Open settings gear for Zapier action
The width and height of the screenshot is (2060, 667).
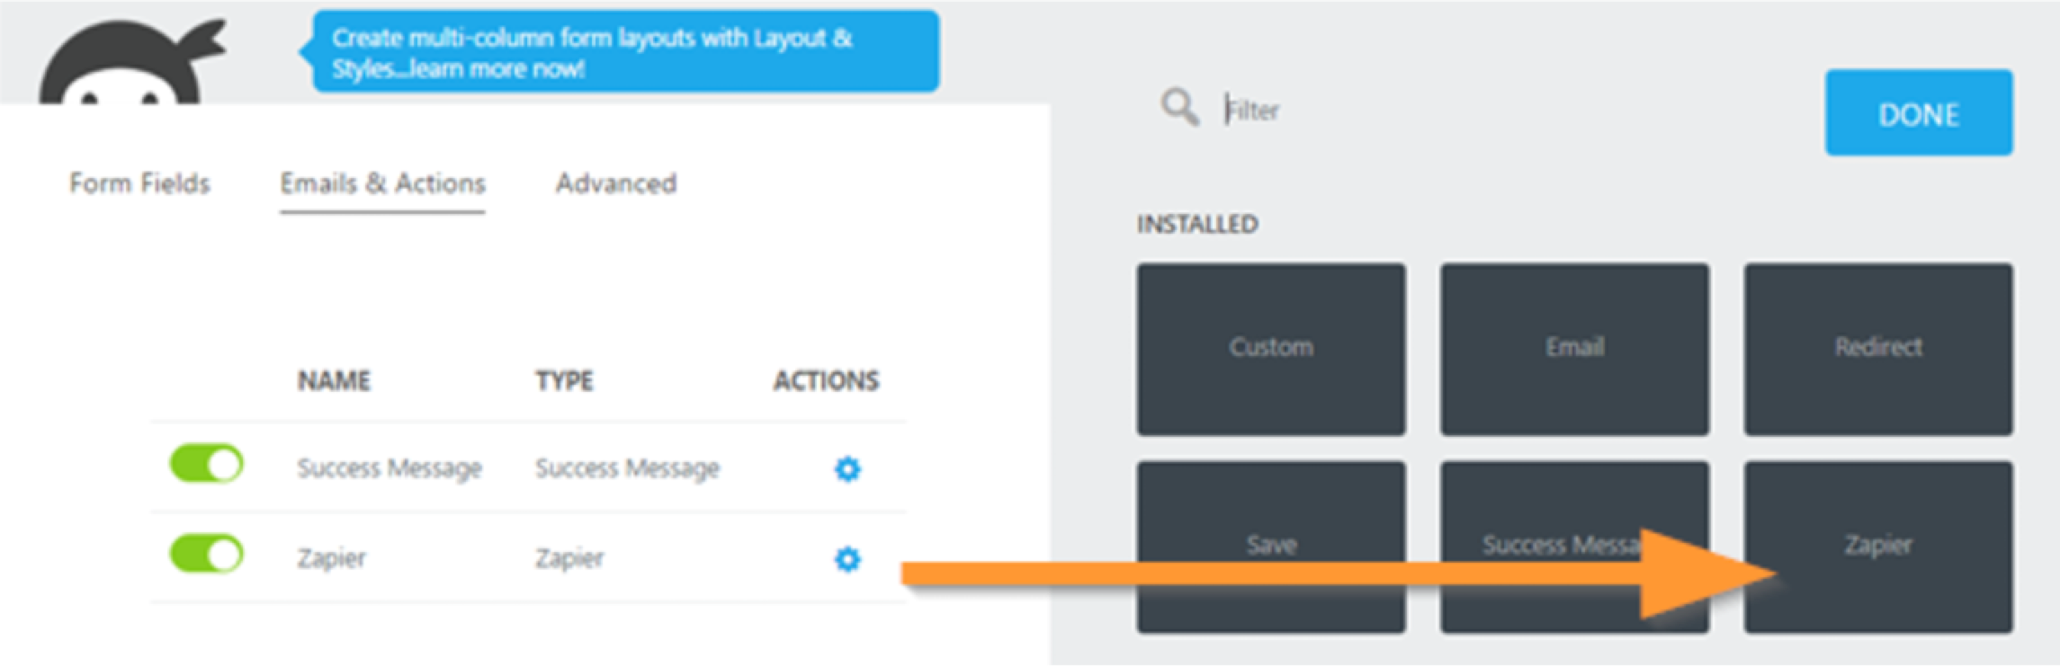(x=847, y=559)
